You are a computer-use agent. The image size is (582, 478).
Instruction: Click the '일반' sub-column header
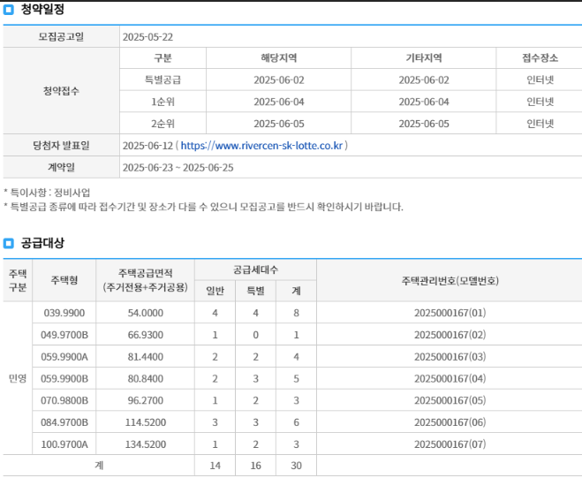pos(215,291)
